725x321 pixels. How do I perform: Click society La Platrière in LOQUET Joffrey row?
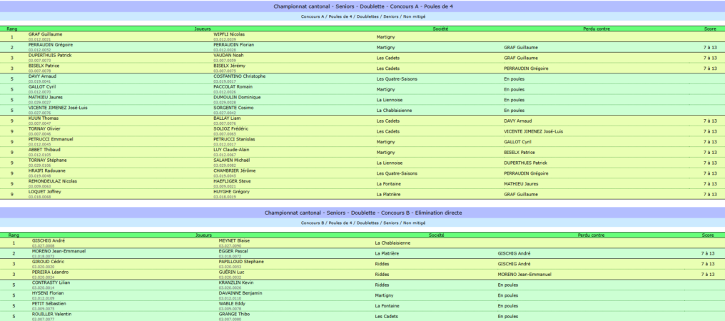(388, 195)
